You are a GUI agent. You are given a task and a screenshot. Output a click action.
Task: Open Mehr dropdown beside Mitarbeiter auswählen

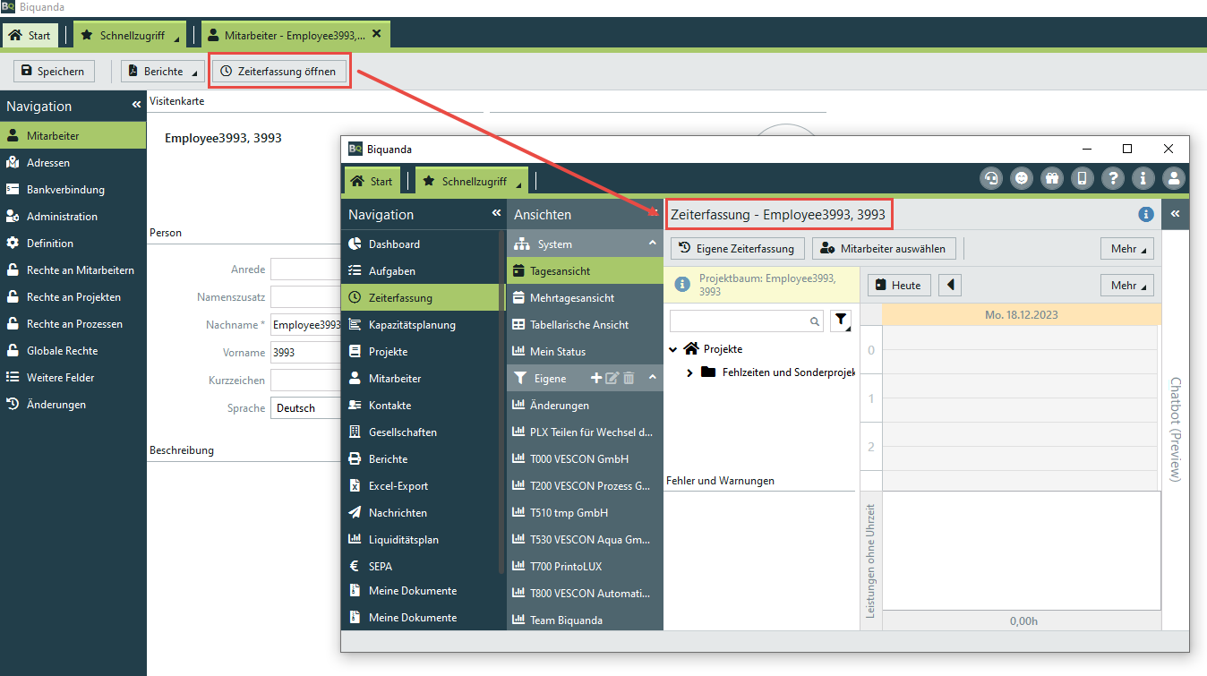(1127, 248)
